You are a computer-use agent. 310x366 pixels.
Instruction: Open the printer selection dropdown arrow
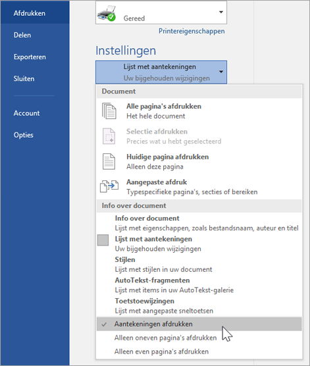tap(221, 12)
